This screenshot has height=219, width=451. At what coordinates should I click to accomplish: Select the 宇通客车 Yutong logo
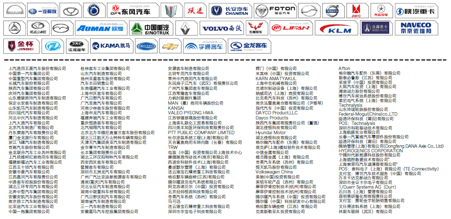pyautogui.click(x=204, y=46)
